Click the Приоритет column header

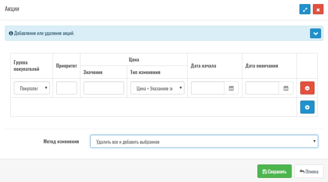tap(66, 66)
